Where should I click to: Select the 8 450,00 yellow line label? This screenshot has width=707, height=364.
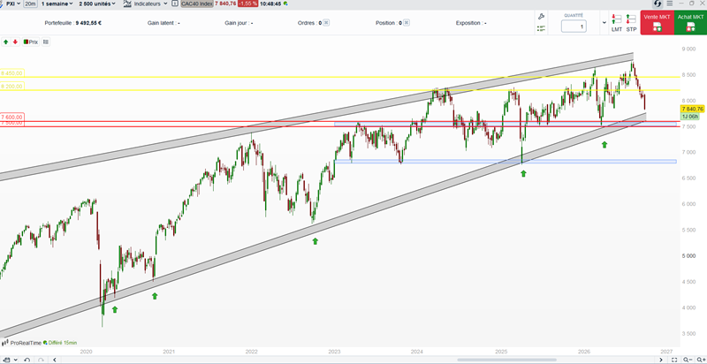tap(11, 73)
